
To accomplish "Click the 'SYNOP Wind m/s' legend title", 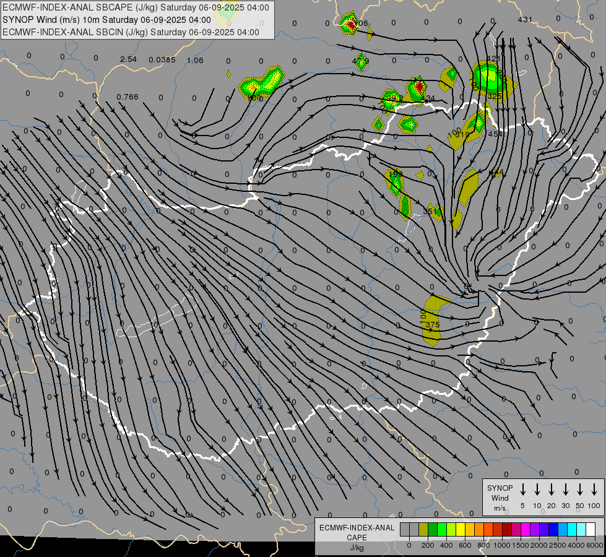I will pyautogui.click(x=500, y=498).
